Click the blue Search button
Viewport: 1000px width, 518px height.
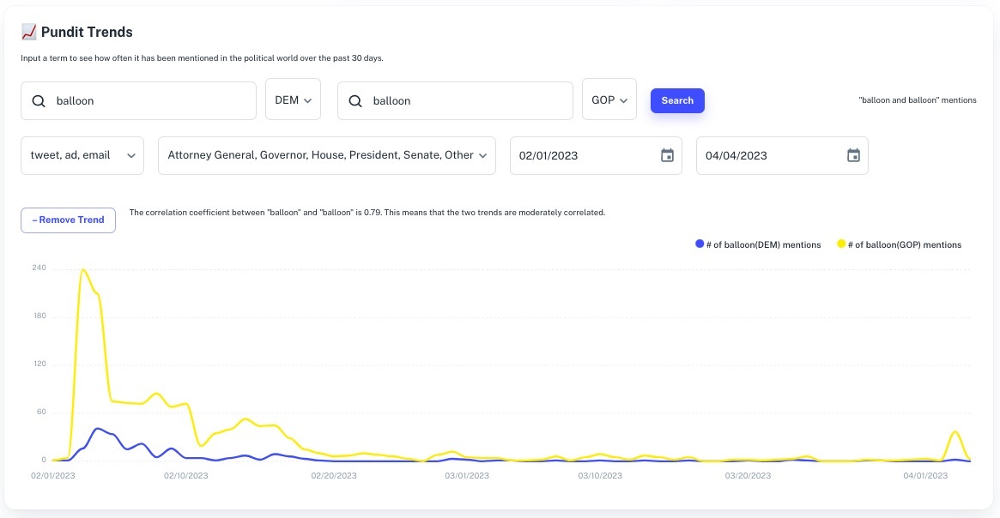[677, 100]
